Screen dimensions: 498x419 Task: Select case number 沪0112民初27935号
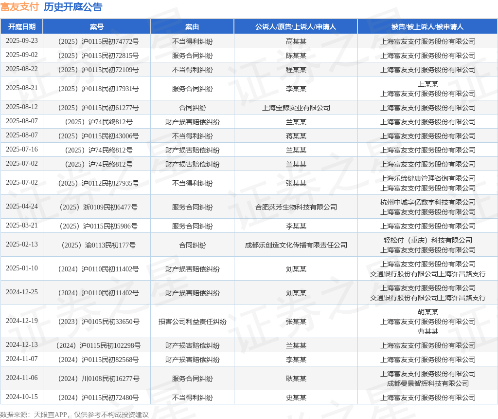[98, 183]
